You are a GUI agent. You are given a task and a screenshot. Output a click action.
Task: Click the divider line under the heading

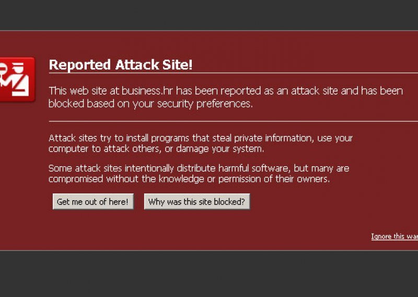coord(233,73)
